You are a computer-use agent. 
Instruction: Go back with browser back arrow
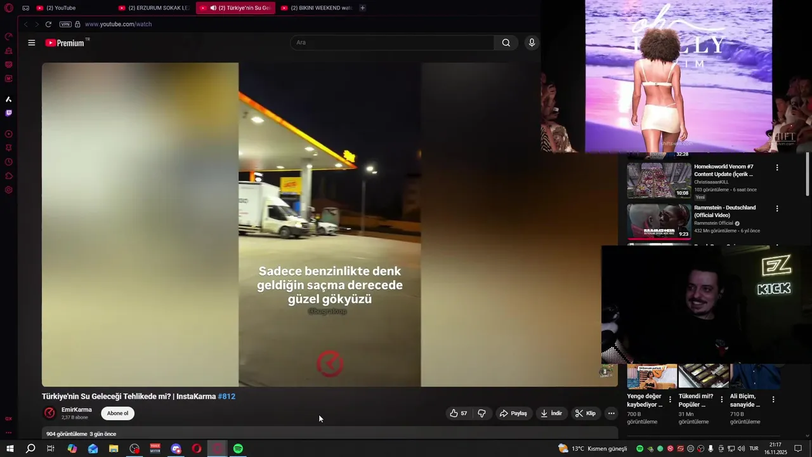point(26,24)
